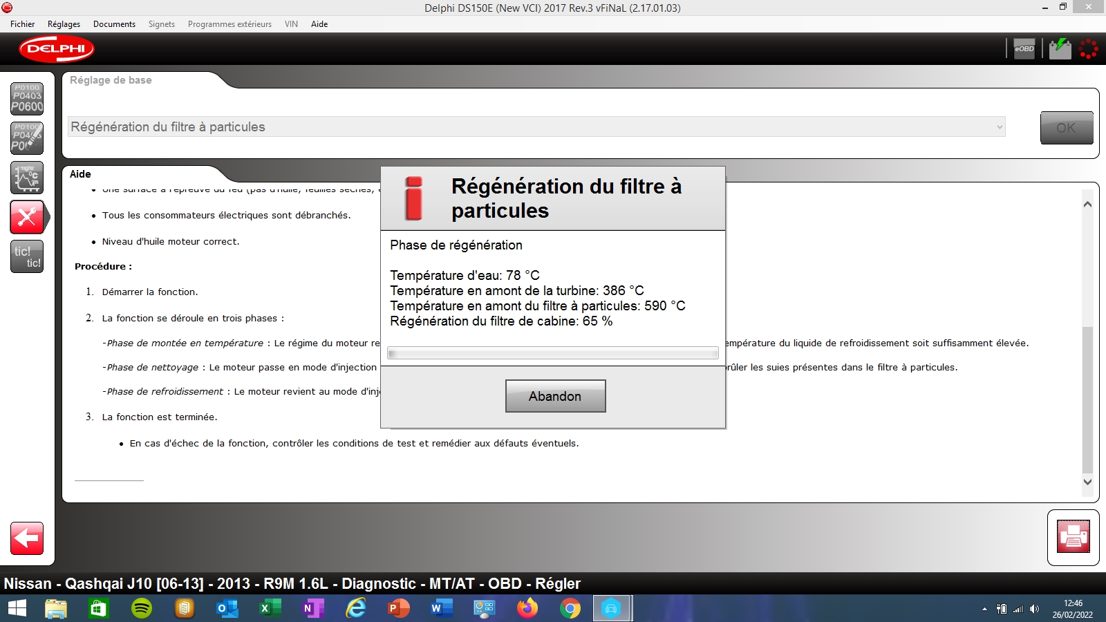1106x622 pixels.
Task: Open the Control Panel taskbar icon
Action: coord(484,608)
